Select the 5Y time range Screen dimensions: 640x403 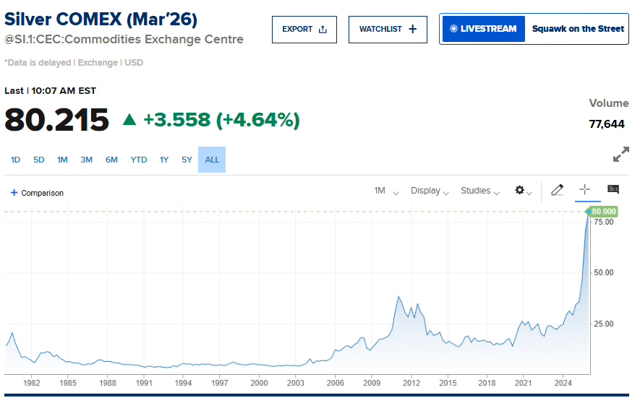(187, 160)
